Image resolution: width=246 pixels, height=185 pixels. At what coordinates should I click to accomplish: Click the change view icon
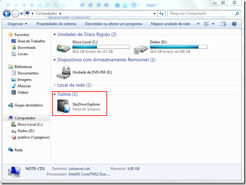pyautogui.click(x=206, y=24)
